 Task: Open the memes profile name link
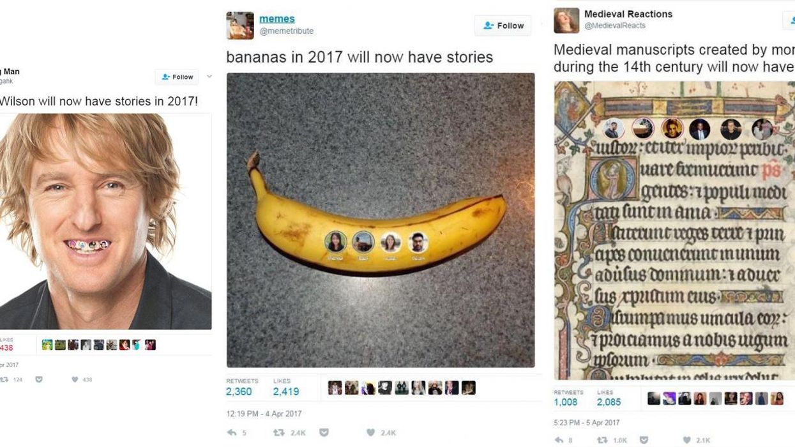pos(276,19)
